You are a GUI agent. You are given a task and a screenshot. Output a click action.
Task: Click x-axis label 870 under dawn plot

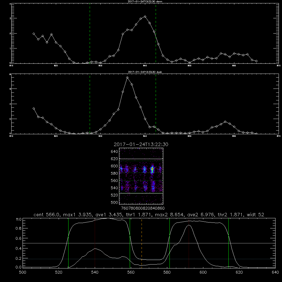pyautogui.click(x=279, y=66)
